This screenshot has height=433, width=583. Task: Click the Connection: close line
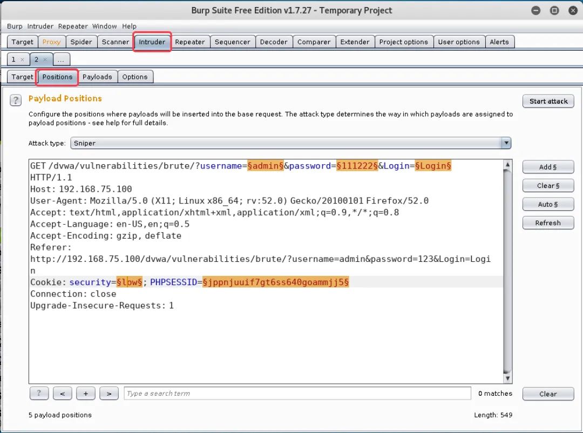pos(73,294)
